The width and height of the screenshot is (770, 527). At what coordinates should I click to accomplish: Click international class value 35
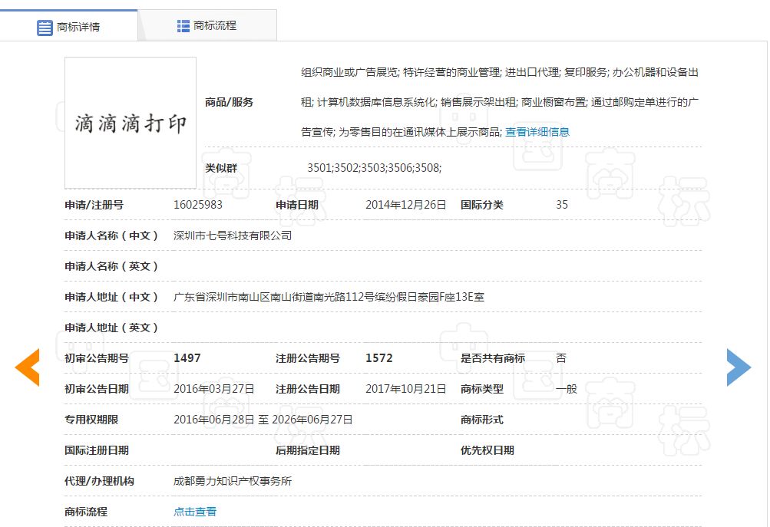562,205
